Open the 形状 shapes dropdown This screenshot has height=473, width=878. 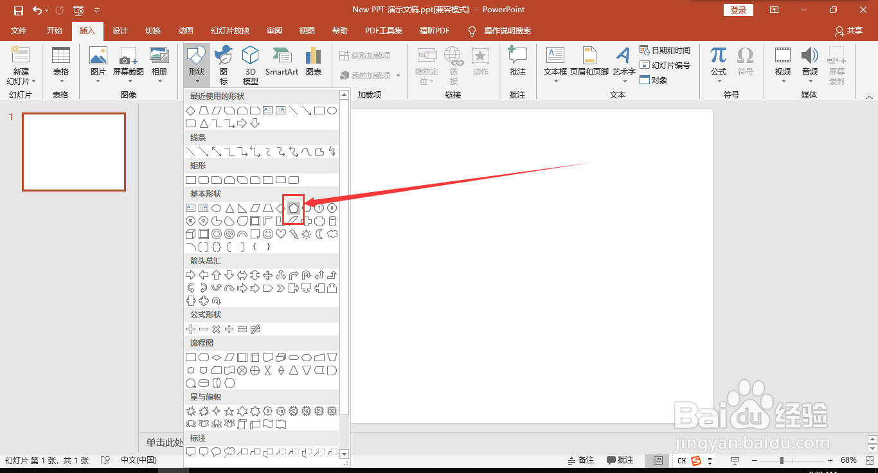[x=197, y=65]
